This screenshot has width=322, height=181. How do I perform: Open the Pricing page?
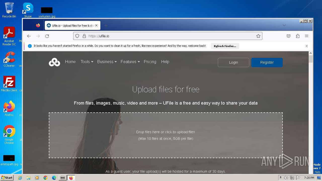coord(150,62)
